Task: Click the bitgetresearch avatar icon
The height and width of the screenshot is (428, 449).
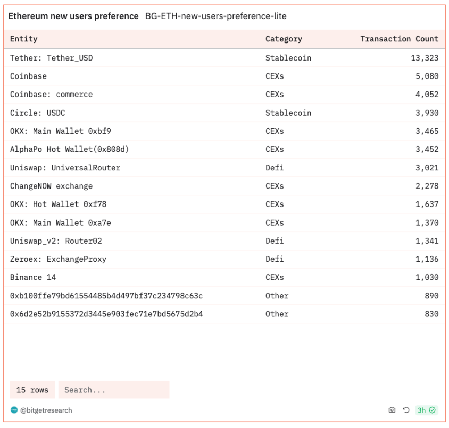Action: coord(14,410)
